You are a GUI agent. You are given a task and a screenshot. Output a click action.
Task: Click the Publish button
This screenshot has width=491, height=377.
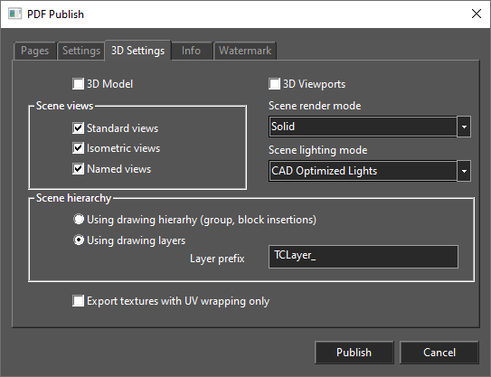tap(354, 353)
